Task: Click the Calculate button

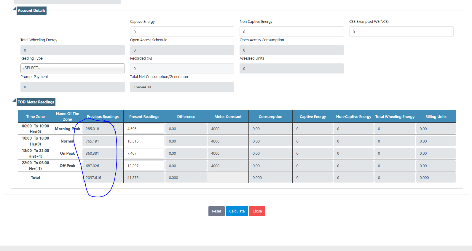Action: [x=237, y=211]
